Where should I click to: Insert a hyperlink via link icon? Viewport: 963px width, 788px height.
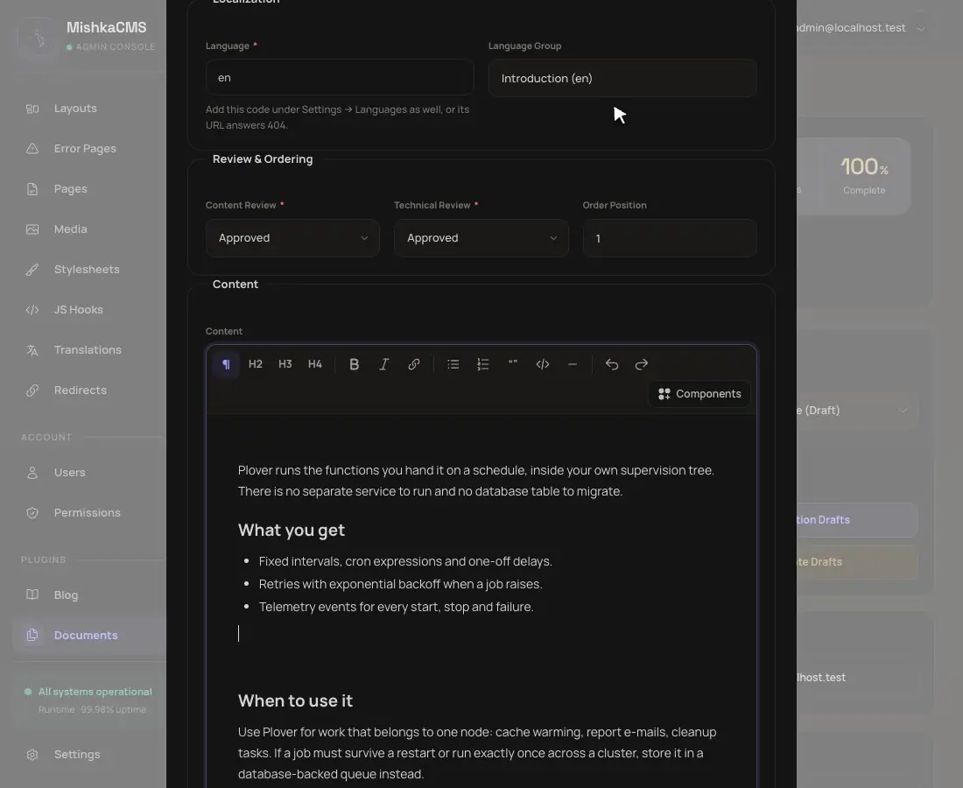click(x=414, y=364)
